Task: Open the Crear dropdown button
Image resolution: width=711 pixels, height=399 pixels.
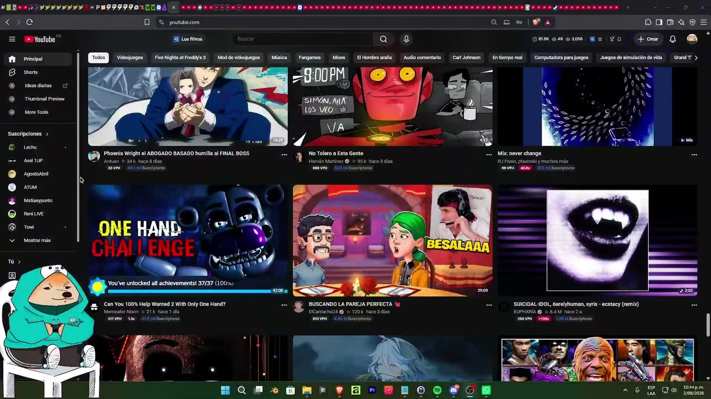Action: tap(648, 39)
